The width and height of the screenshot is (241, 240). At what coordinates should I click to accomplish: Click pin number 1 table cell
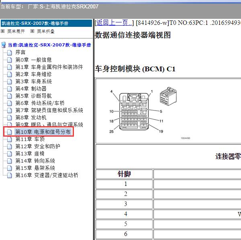[x=124, y=184]
